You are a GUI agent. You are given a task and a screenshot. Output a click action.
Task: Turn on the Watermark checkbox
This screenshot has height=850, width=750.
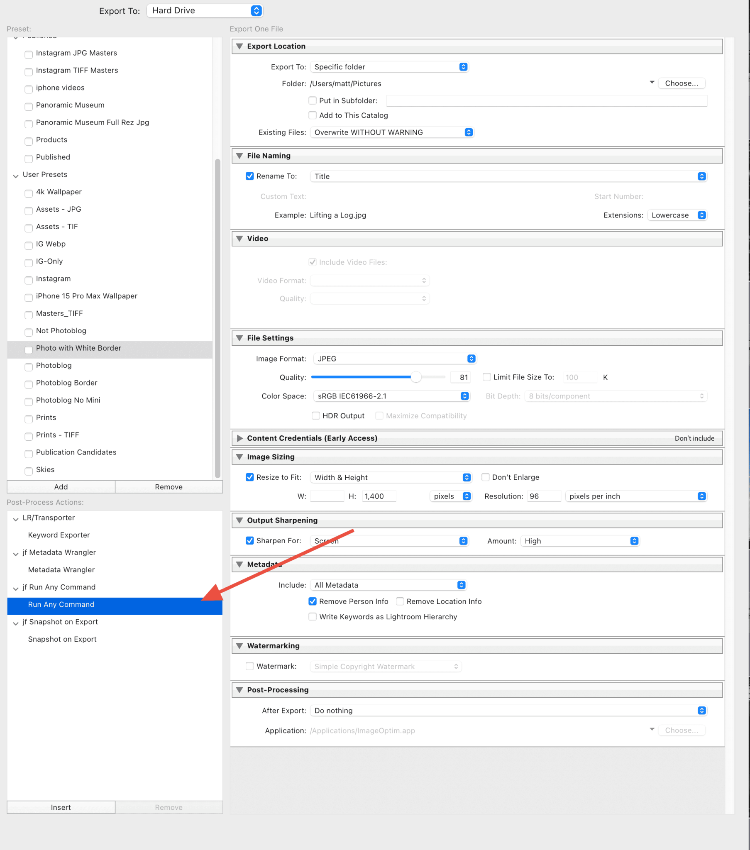[x=249, y=666]
